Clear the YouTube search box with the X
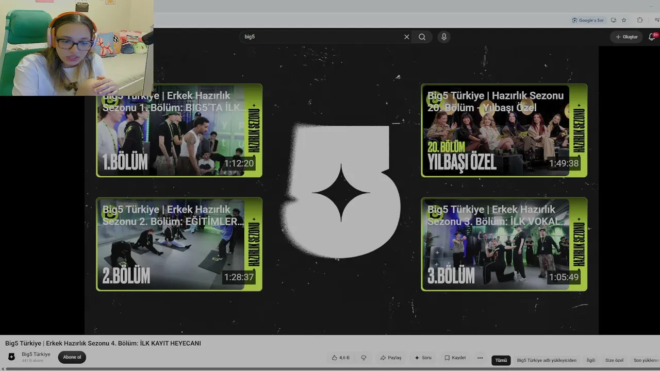660x371 pixels. [406, 37]
